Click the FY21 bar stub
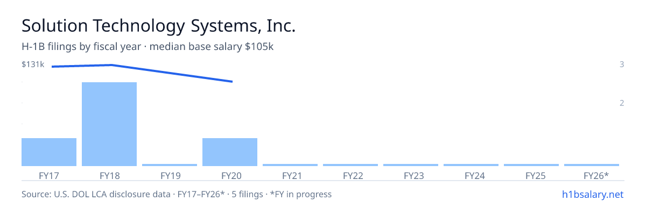This screenshot has height=215, width=646. (x=290, y=164)
